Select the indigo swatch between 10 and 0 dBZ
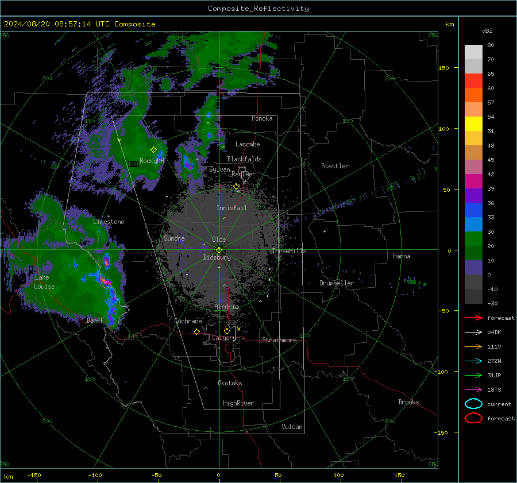 pos(473,268)
